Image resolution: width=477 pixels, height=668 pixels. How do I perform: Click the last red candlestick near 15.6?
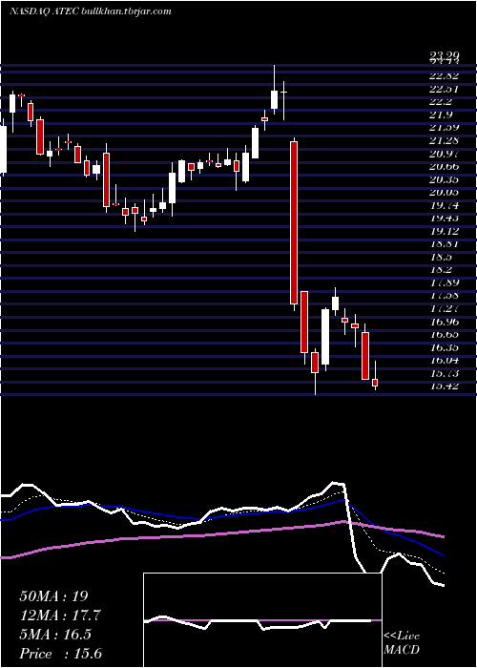pos(375,383)
